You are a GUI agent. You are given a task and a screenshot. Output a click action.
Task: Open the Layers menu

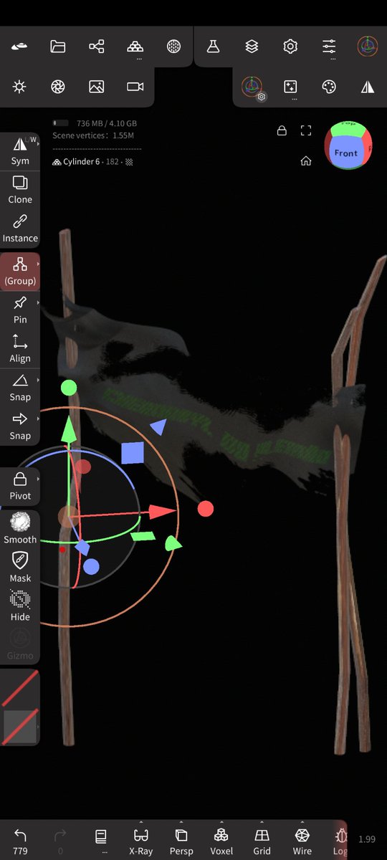(252, 47)
